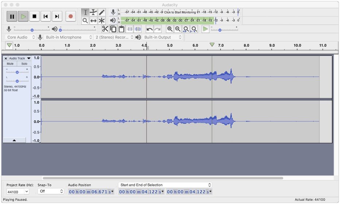Select the Multi-Tool asterisk icon

pyautogui.click(x=102, y=21)
